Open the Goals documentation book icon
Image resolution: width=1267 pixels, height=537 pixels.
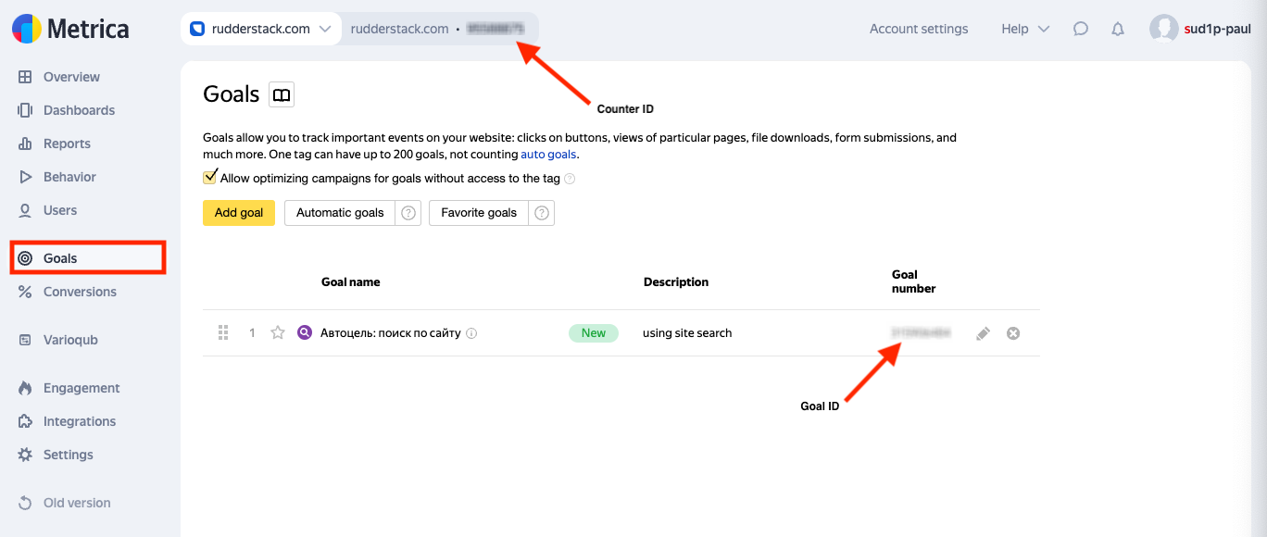pos(282,94)
